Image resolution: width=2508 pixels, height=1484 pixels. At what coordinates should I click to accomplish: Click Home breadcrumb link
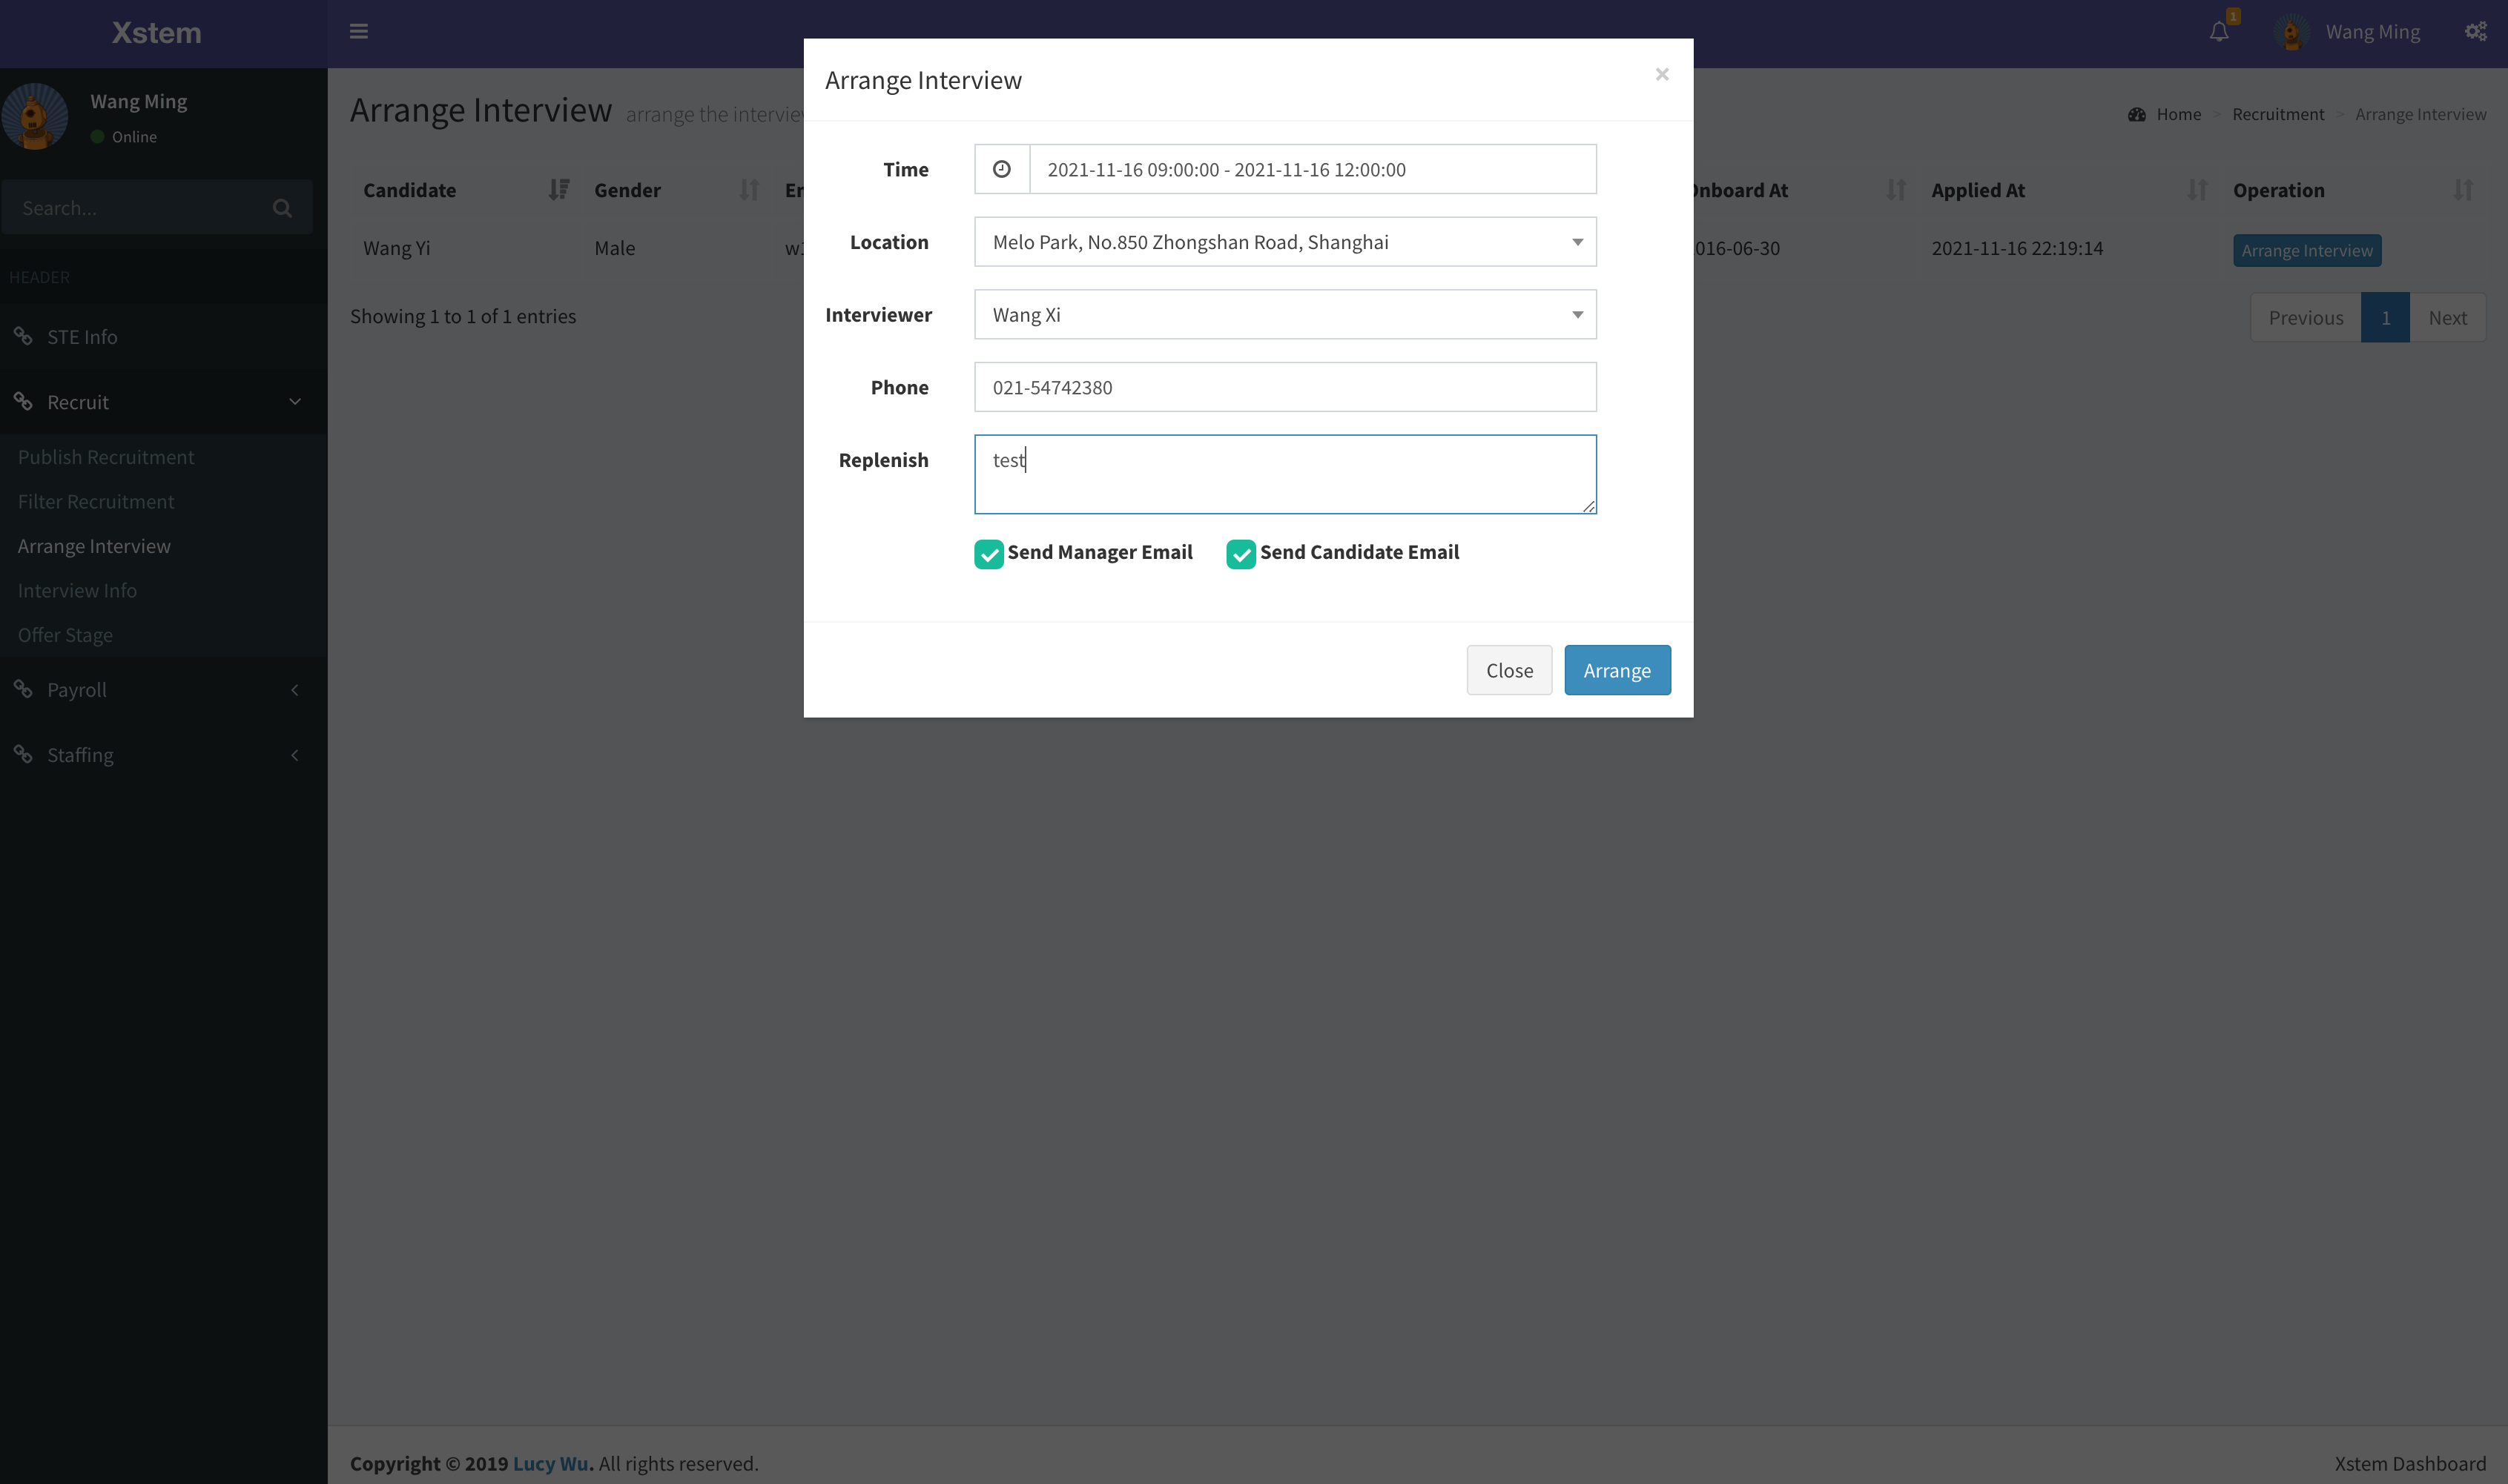(x=2178, y=114)
